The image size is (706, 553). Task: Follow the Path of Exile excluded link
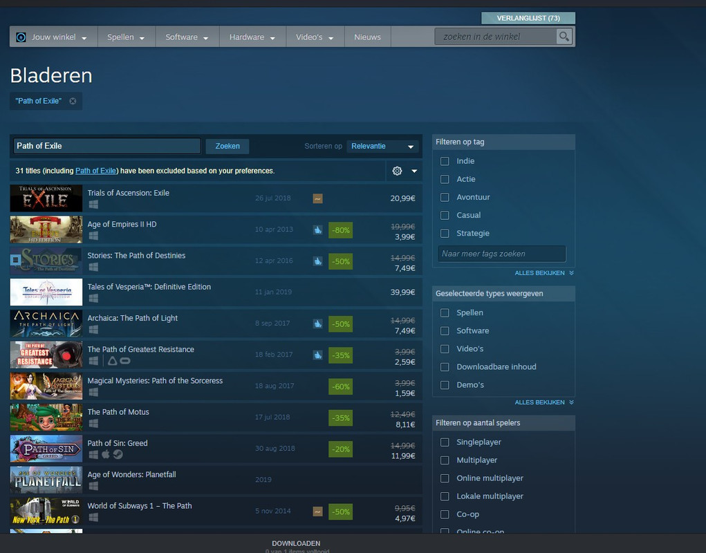95,171
